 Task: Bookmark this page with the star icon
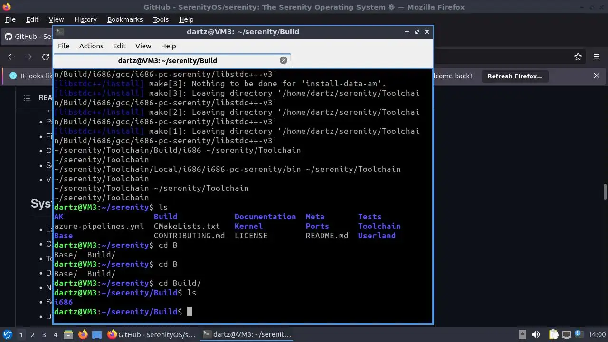click(x=578, y=57)
